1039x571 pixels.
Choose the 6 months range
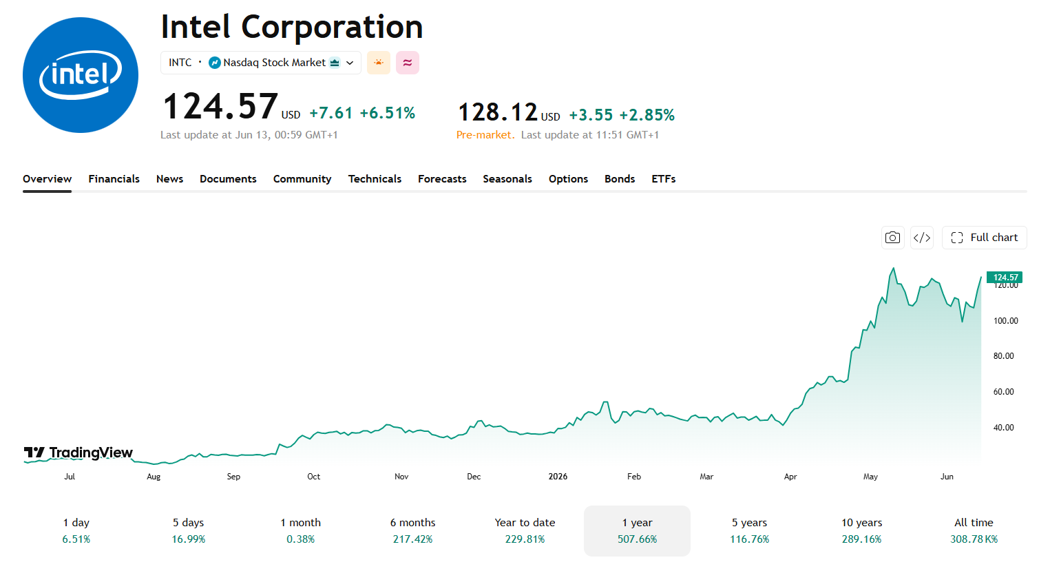413,531
